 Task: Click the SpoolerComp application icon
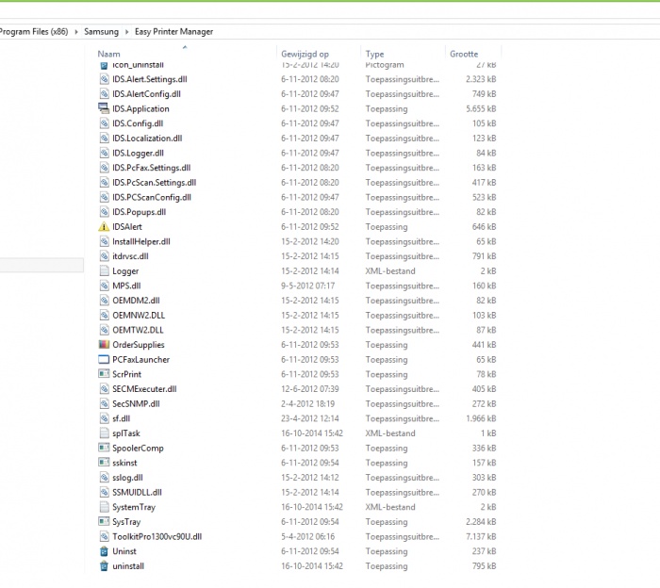[104, 448]
